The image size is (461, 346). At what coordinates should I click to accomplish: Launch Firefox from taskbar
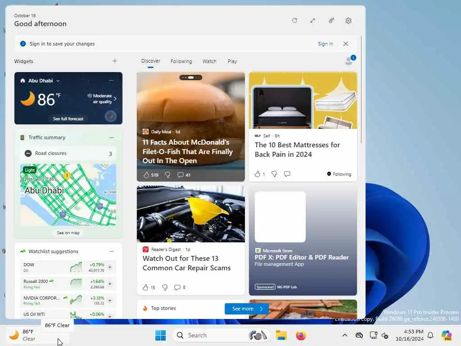tap(301, 335)
